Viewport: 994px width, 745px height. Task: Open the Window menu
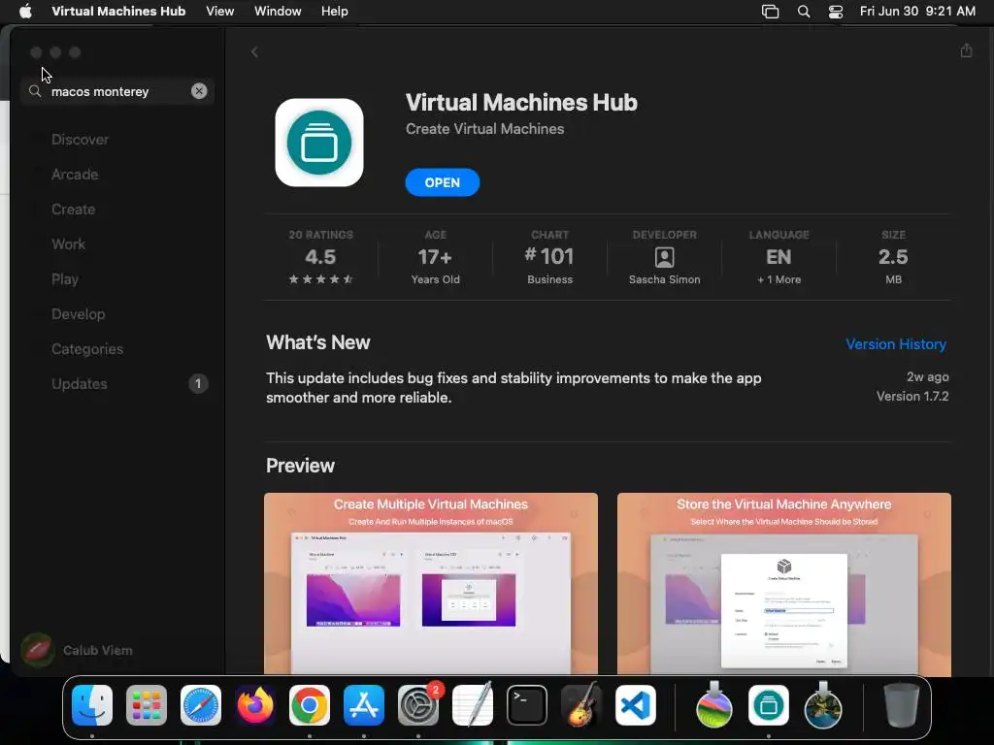(x=278, y=11)
